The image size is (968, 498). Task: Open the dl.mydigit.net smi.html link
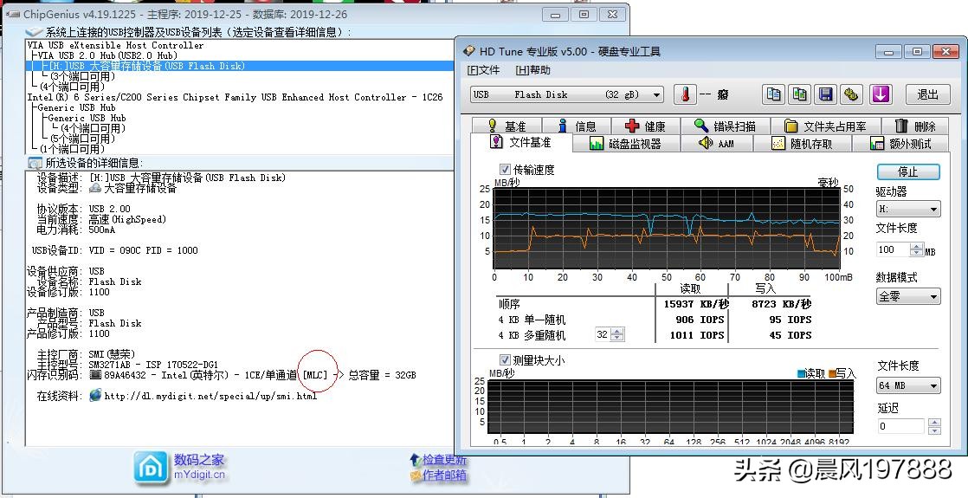click(210, 396)
